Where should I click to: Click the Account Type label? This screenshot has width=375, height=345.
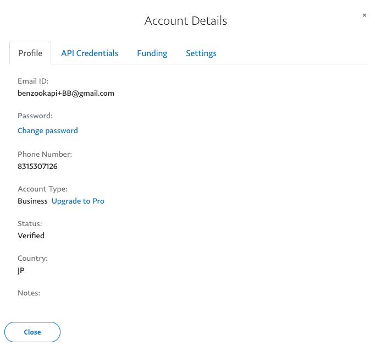click(42, 189)
